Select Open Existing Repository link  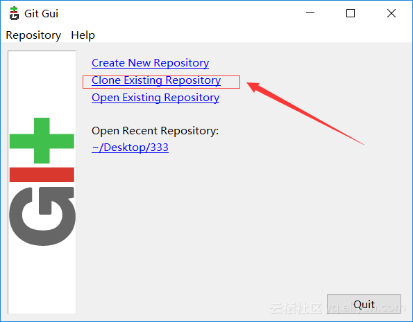[155, 98]
